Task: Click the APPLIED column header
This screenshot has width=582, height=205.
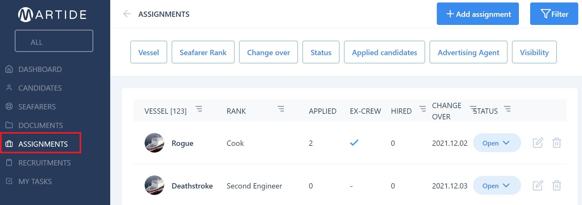Action: point(323,111)
